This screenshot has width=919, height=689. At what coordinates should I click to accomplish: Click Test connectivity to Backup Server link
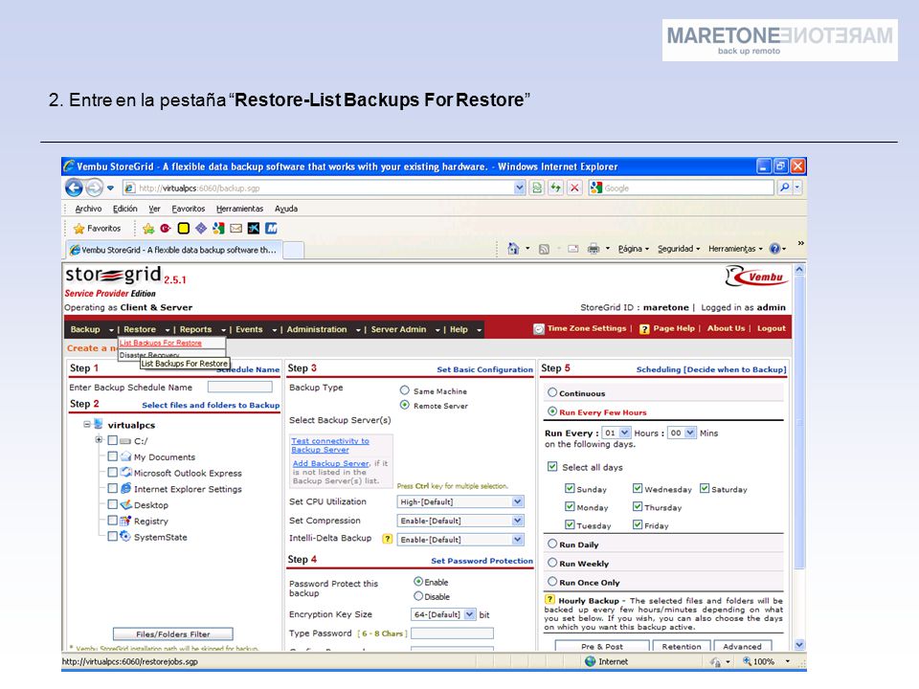click(330, 445)
